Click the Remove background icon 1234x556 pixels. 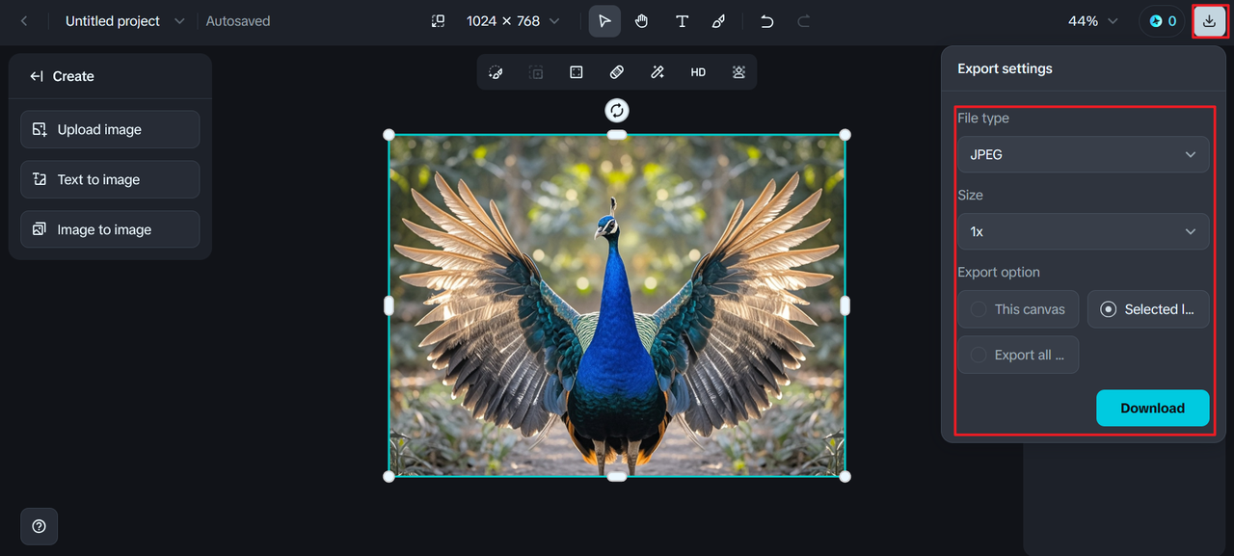(x=738, y=72)
